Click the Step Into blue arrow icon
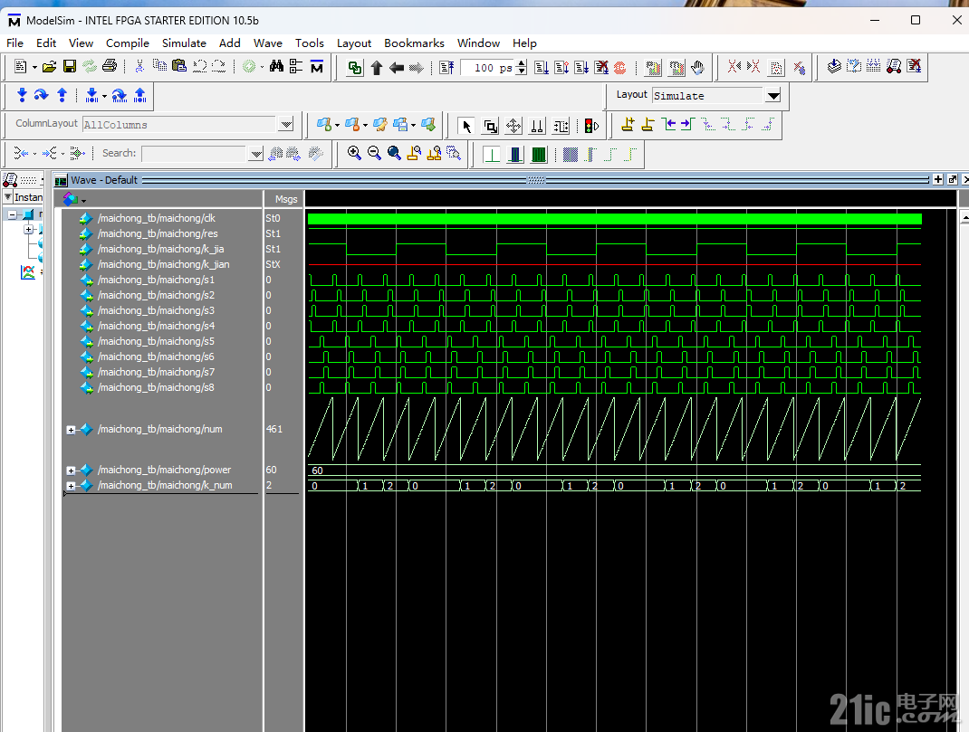969x732 pixels. pos(23,95)
